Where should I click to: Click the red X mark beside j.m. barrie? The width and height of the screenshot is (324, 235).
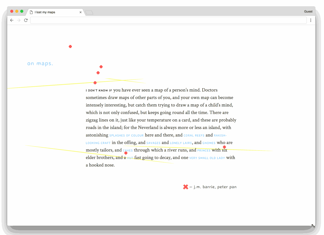click(x=186, y=187)
